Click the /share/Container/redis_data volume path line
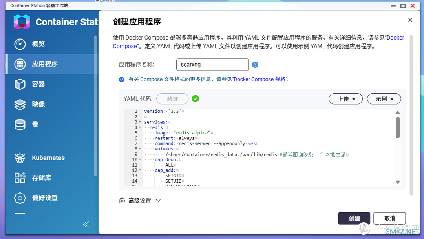The width and height of the screenshot is (424, 239). coord(221,154)
